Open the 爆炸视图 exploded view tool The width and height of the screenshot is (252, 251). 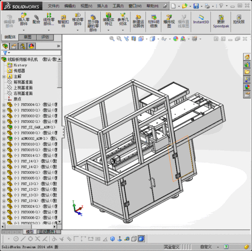(x=169, y=21)
